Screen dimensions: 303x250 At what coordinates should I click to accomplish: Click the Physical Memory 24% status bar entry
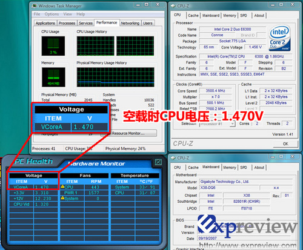(x=125, y=149)
